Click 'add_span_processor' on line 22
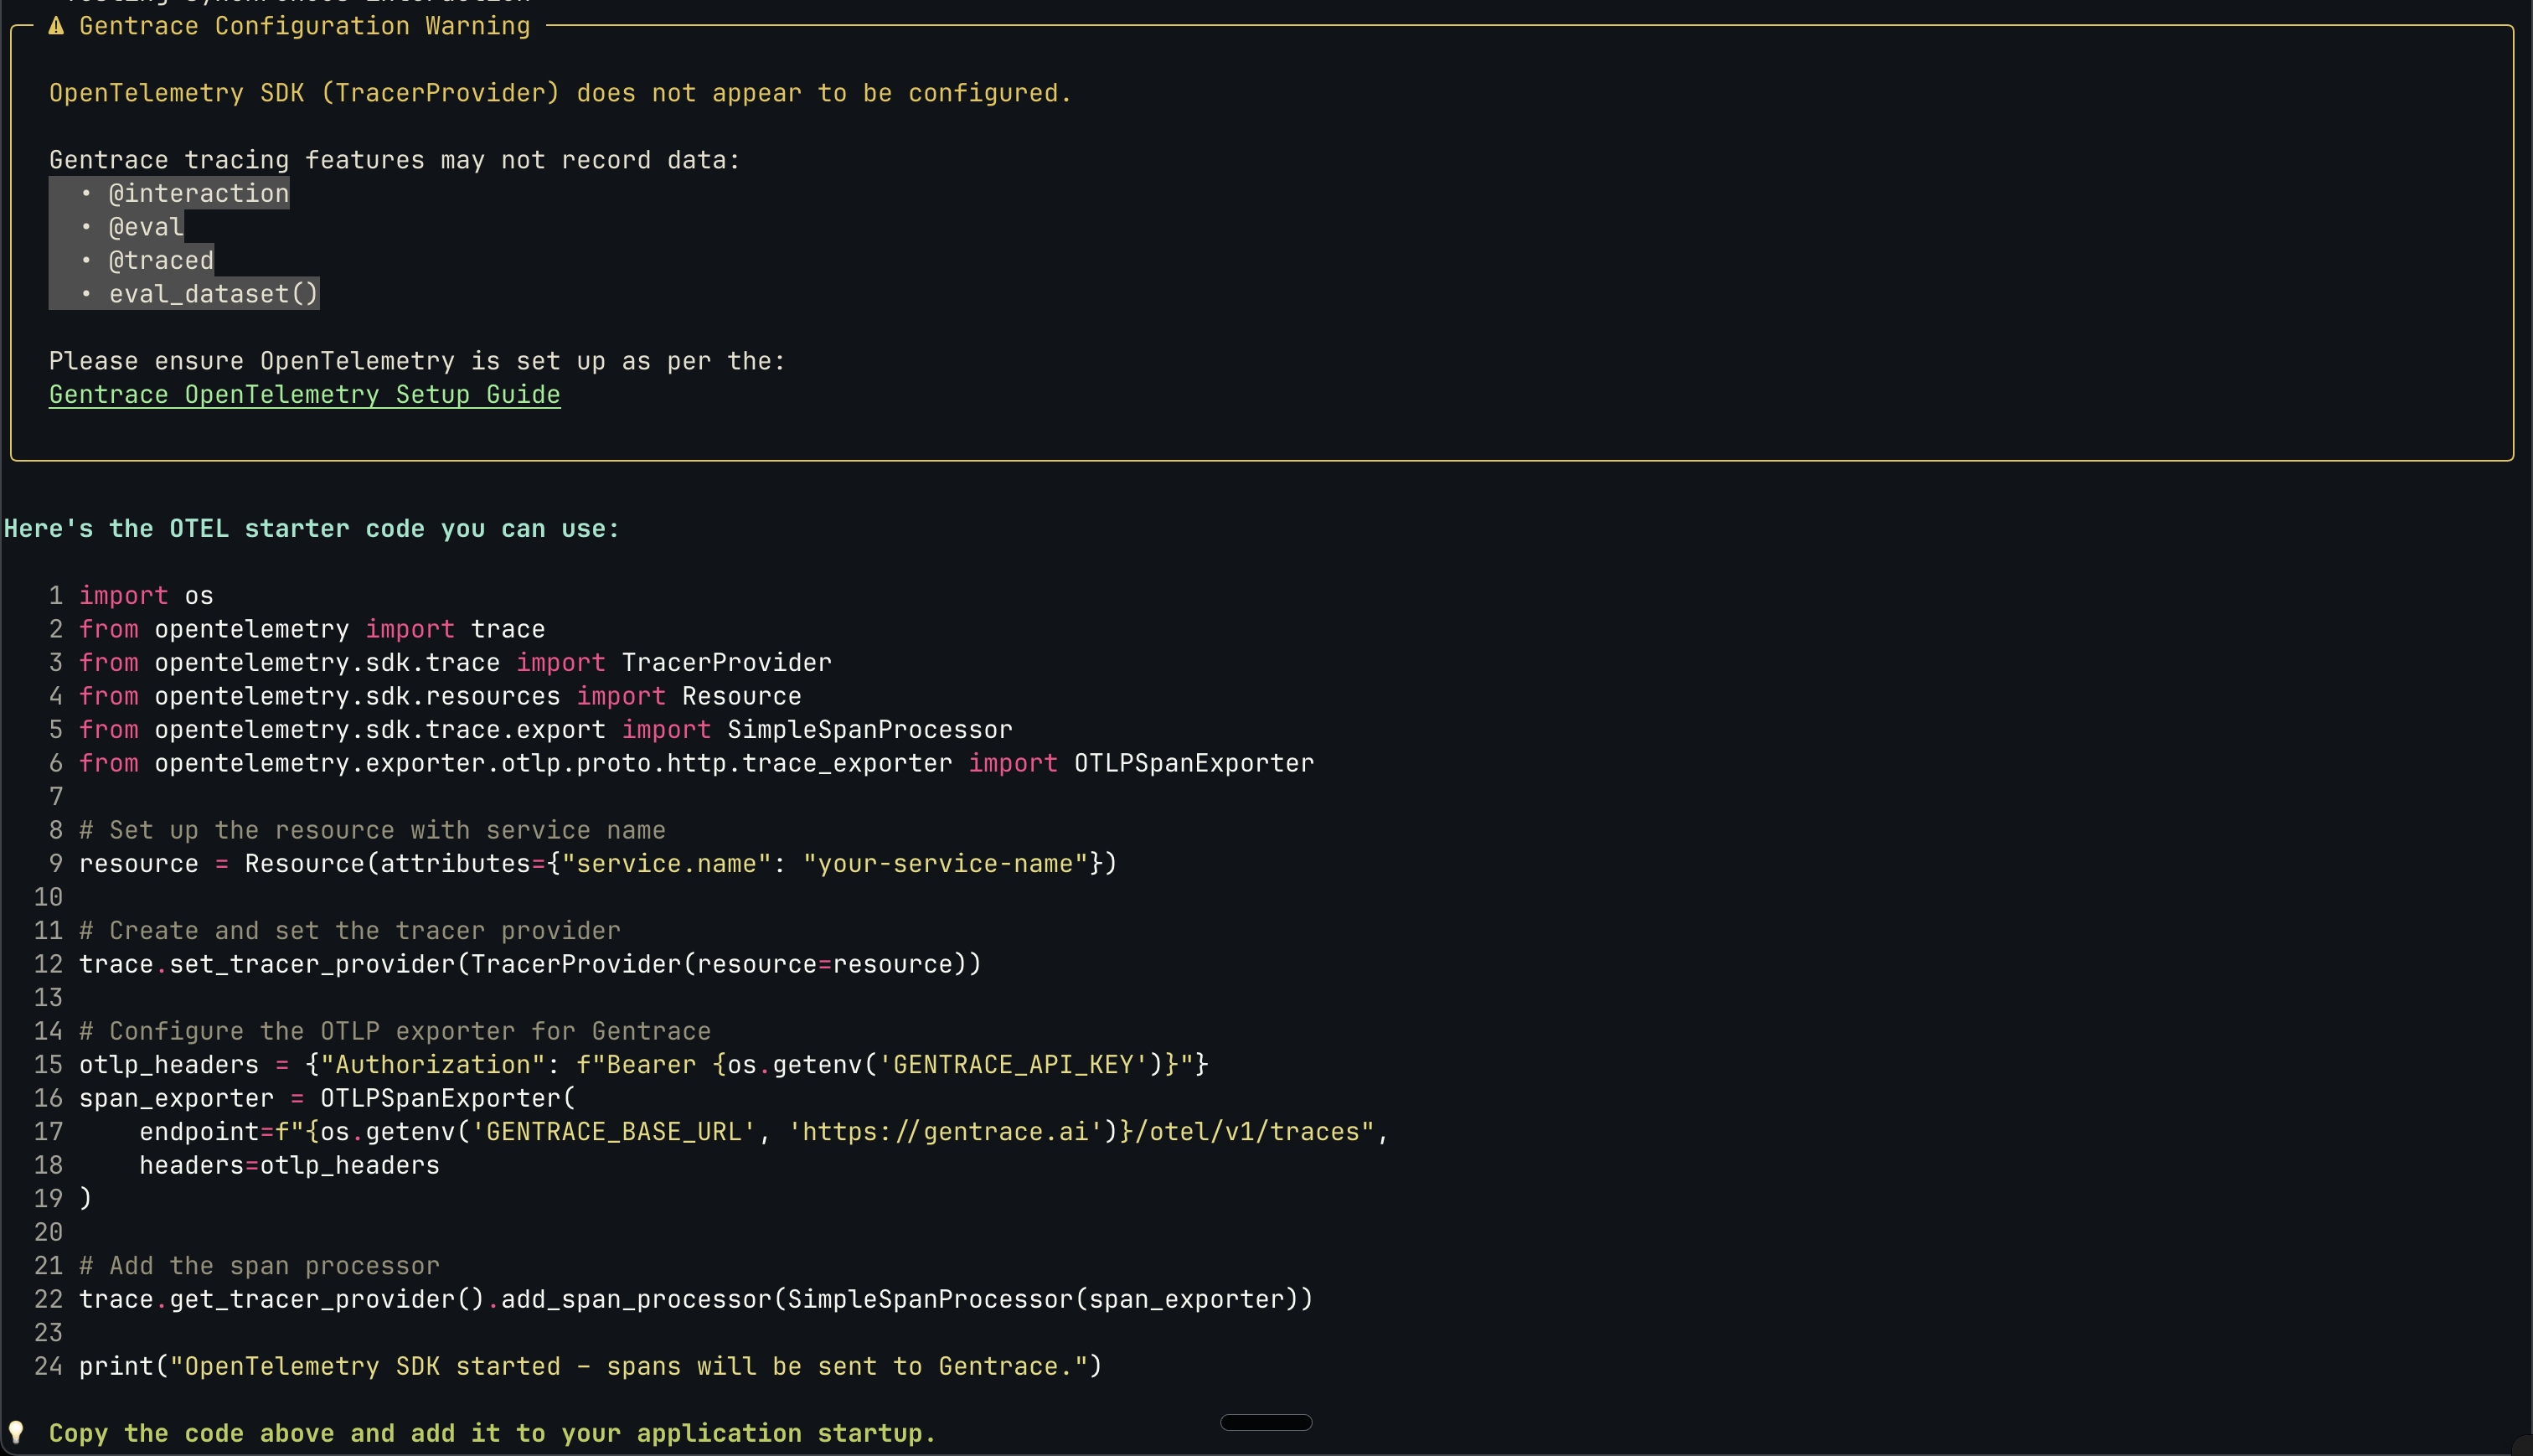The width and height of the screenshot is (2533, 1456). [636, 1299]
